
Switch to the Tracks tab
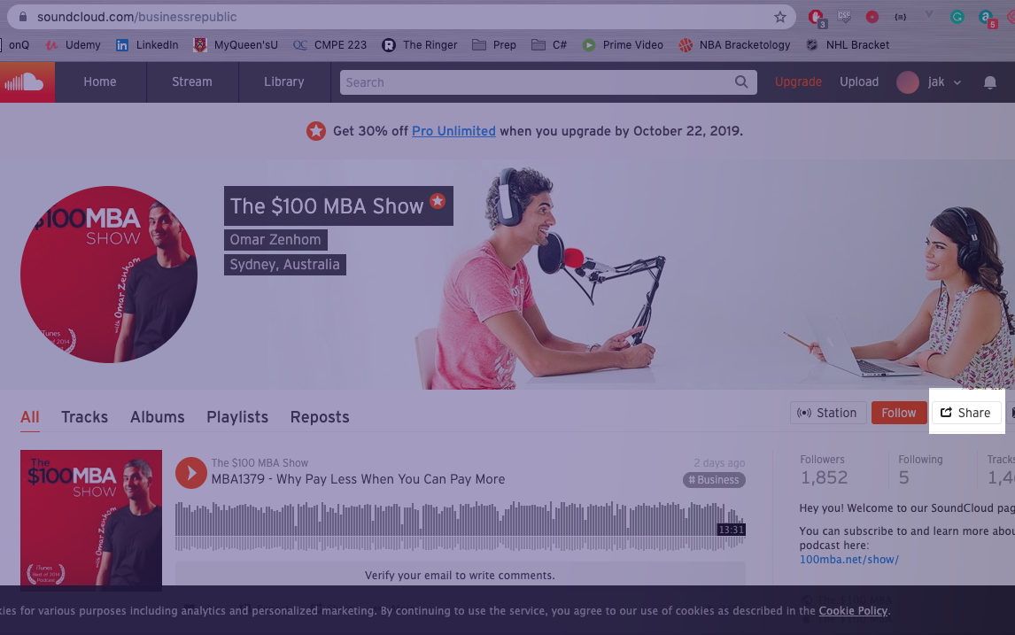[x=85, y=417]
